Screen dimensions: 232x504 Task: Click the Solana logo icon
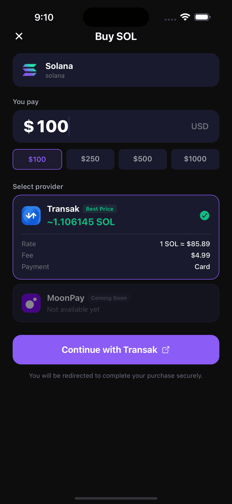click(x=29, y=70)
